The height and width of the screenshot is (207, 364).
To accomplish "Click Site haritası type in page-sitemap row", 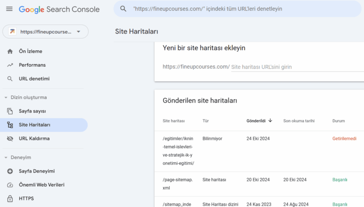I will (x=214, y=180).
